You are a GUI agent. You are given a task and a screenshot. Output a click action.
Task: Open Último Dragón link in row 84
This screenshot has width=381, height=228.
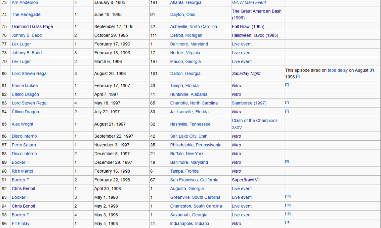pos(25,112)
